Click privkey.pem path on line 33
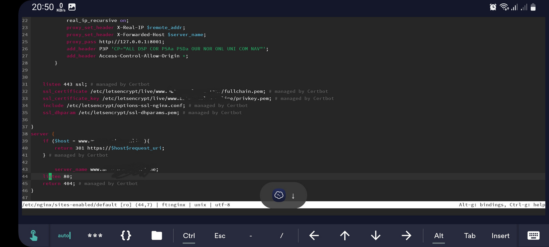Viewport: 549px width, 247px height. [187, 99]
